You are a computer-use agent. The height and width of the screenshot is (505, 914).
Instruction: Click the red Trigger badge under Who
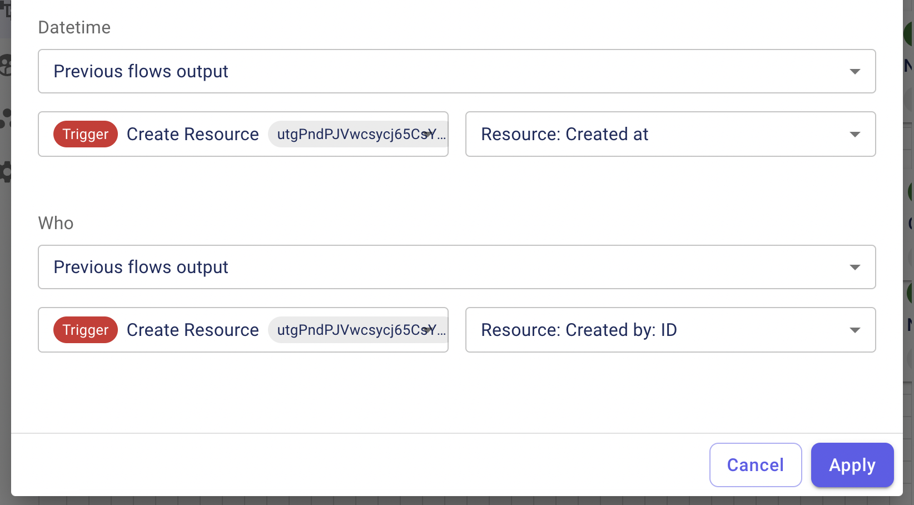tap(86, 330)
